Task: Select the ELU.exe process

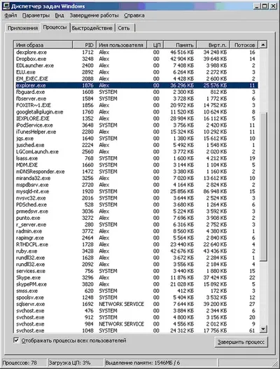Action: pyautogui.click(x=136, y=72)
